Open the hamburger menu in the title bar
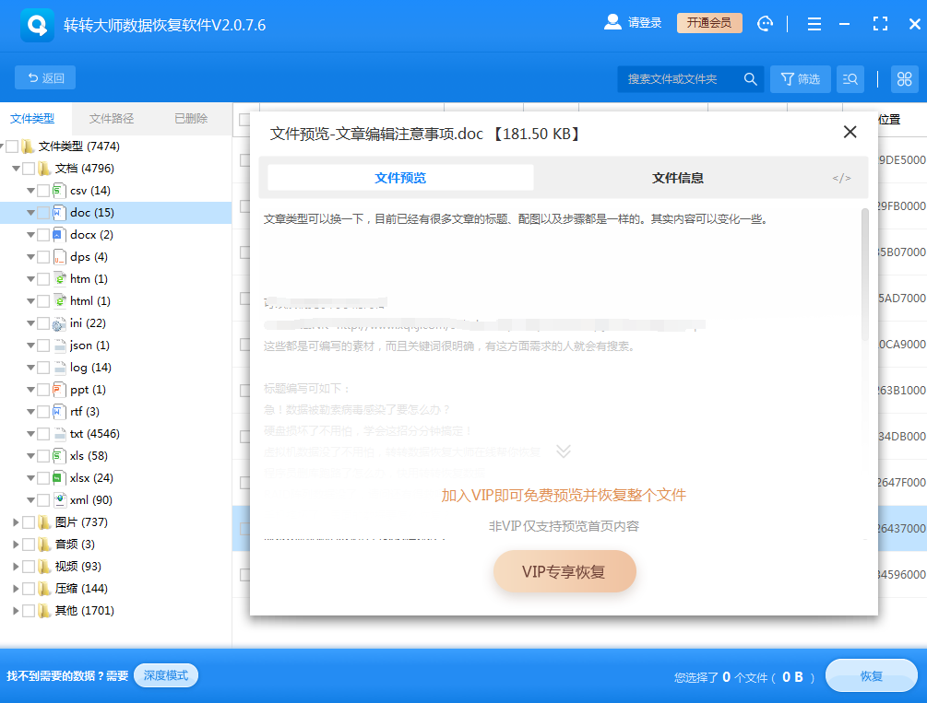This screenshot has height=703, width=927. (814, 24)
